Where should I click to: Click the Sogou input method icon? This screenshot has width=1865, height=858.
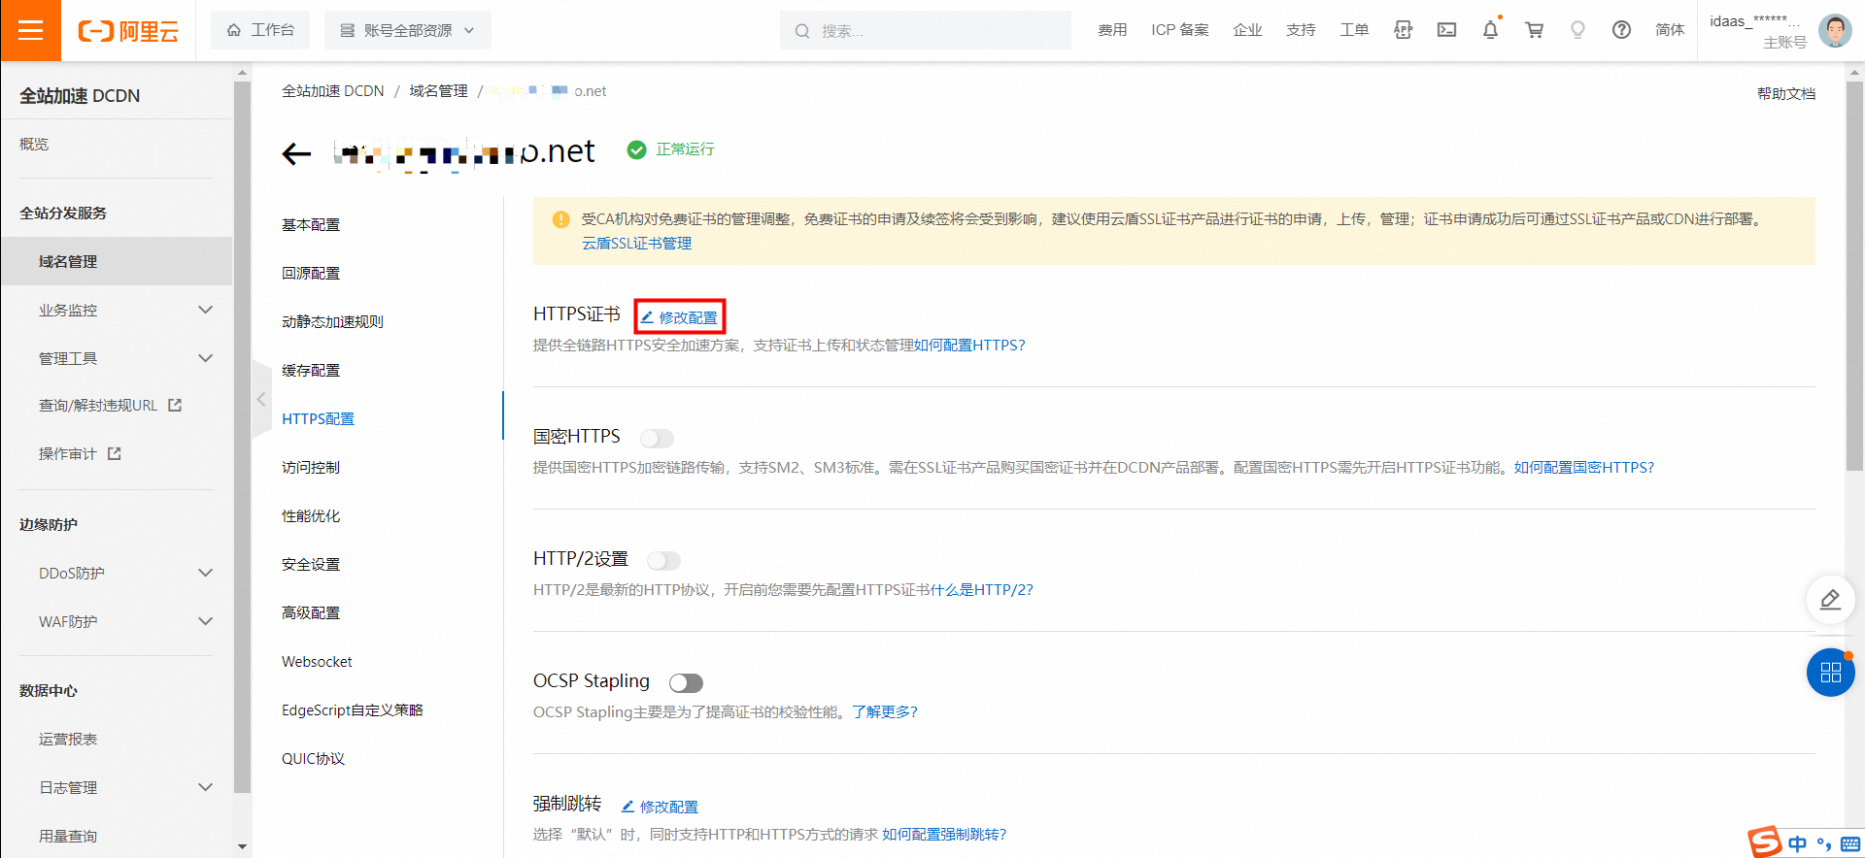click(x=1764, y=841)
